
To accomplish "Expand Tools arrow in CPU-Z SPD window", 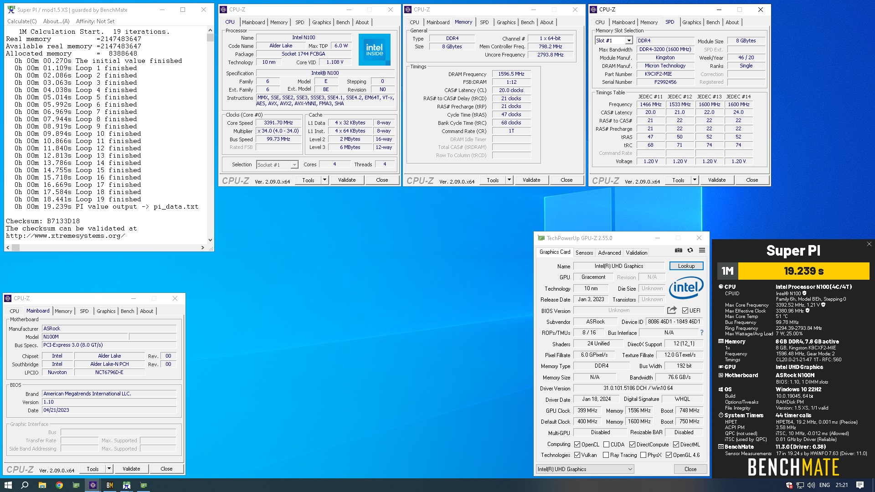I will coord(695,180).
